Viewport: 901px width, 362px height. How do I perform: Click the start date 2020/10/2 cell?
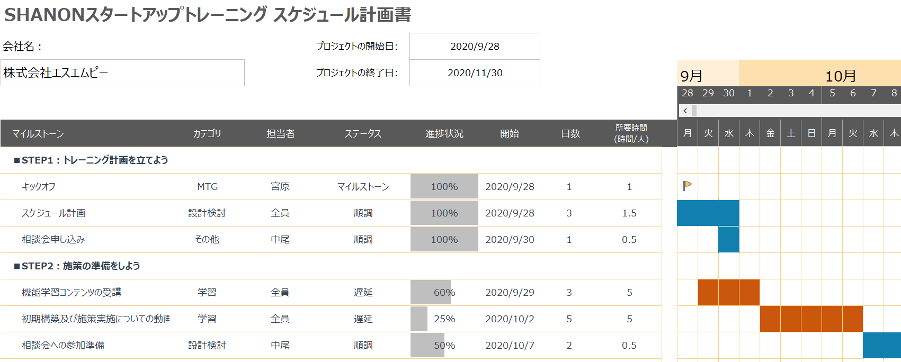tap(510, 319)
